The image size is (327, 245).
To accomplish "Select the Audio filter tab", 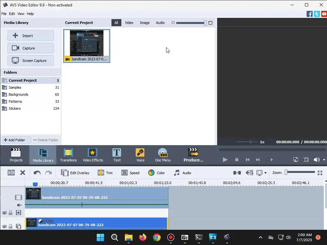I will tap(160, 23).
